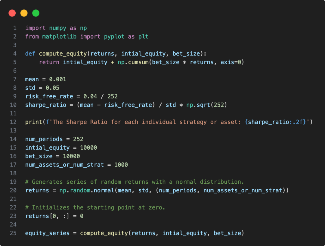Click the 'sharpe_ratio =' assignment line
The height and width of the screenshot is (246, 325).
pyautogui.click(x=126, y=105)
